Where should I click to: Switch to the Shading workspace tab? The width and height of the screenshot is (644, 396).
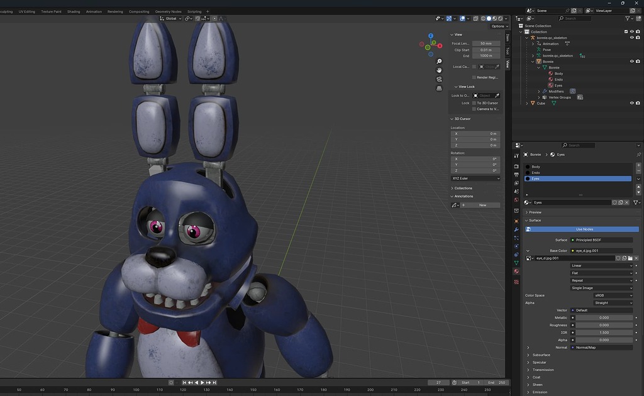click(74, 11)
